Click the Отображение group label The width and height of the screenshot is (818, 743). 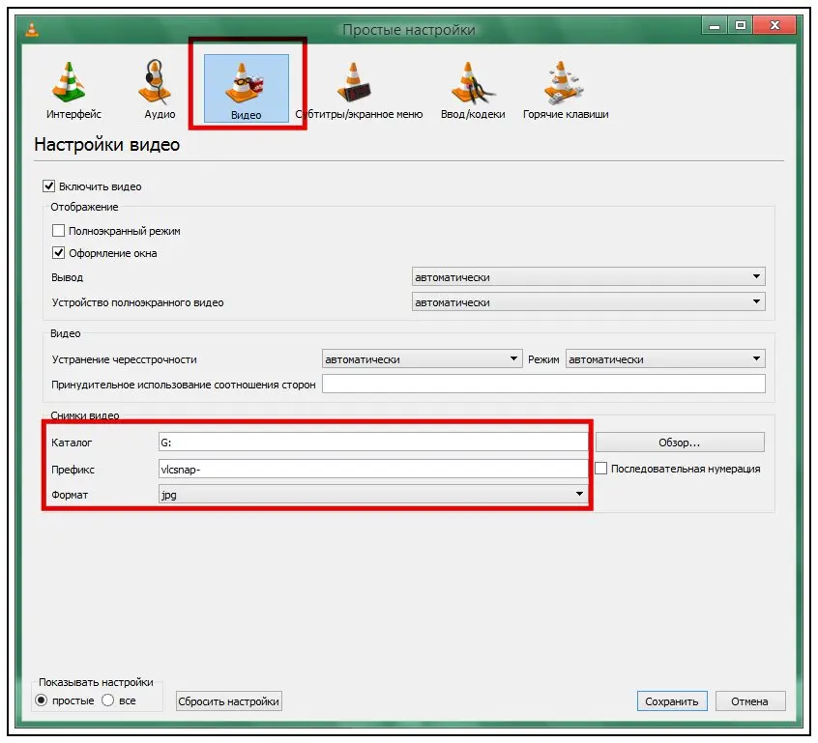pyautogui.click(x=84, y=207)
